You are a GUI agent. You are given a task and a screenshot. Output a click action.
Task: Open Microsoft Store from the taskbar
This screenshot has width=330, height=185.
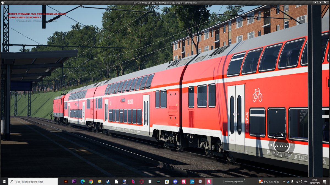pyautogui.click(x=167, y=181)
